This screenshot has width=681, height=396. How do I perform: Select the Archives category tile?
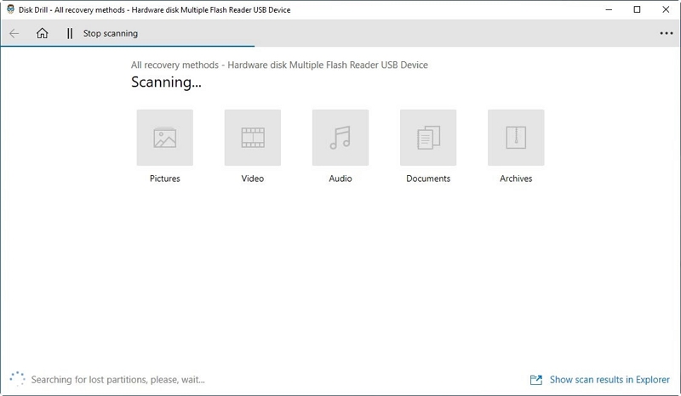516,138
